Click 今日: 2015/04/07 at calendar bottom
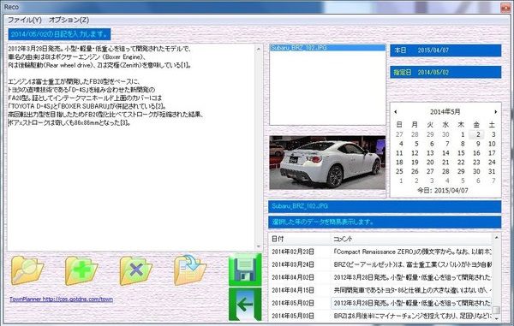 [443, 191]
